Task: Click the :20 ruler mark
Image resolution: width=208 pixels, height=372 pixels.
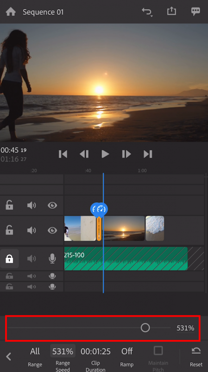Action: [x=33, y=171]
